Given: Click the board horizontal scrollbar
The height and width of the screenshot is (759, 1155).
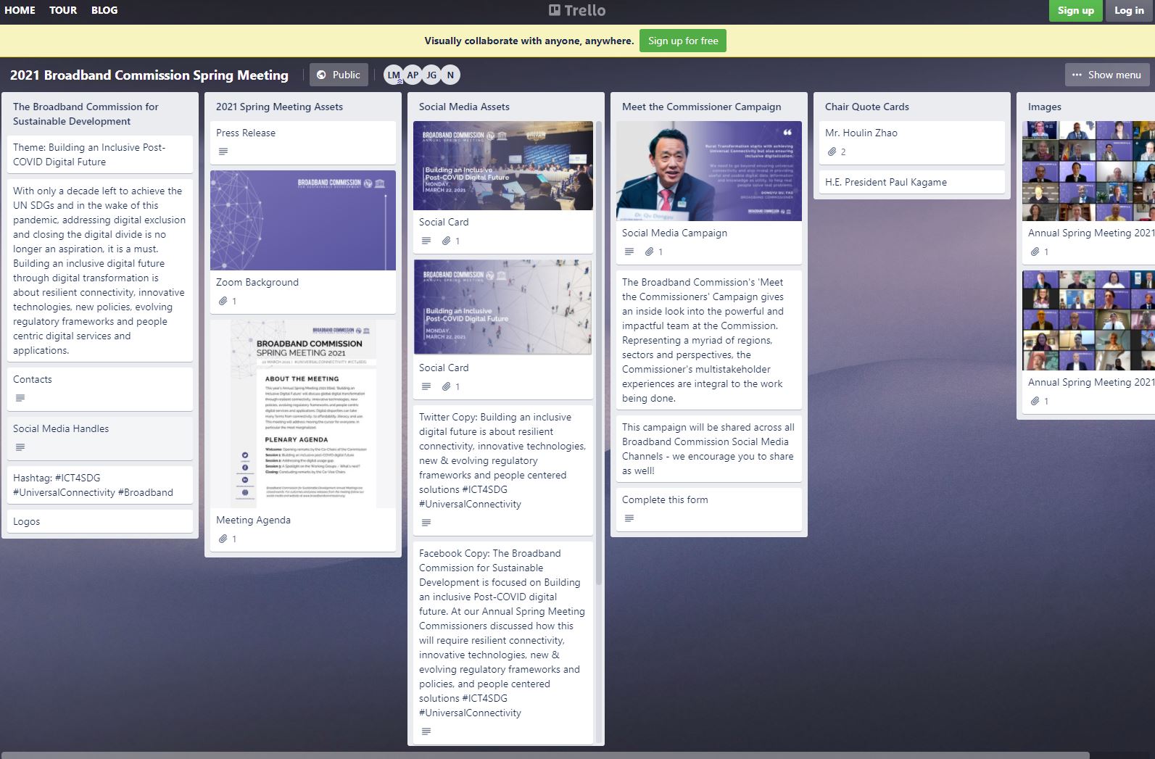Looking at the screenshot, I should (545, 755).
